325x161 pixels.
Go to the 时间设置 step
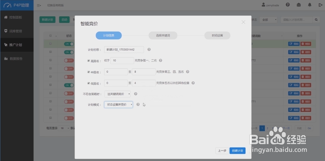(217, 35)
